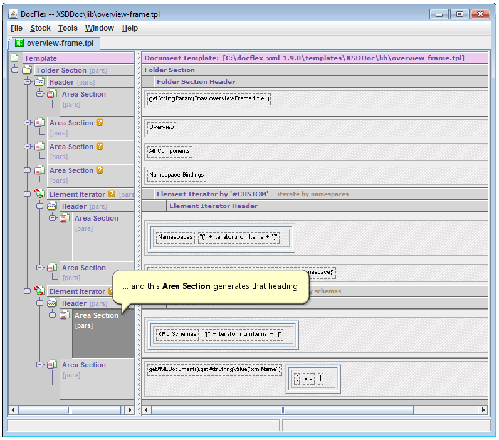Click the Template root node icon
The image size is (499, 440).
tap(14, 58)
